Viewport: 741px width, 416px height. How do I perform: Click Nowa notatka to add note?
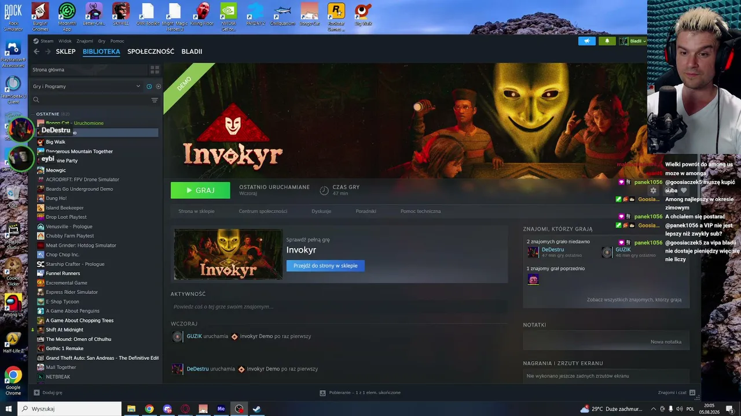(x=666, y=341)
